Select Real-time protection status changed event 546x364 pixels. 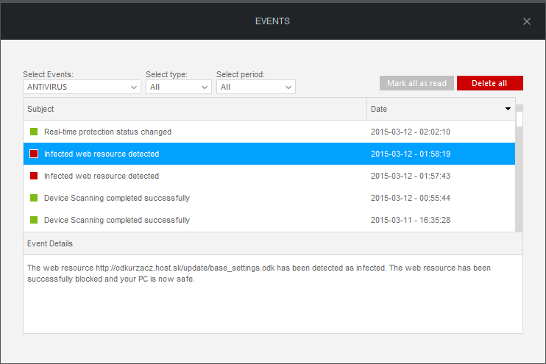tap(269, 132)
